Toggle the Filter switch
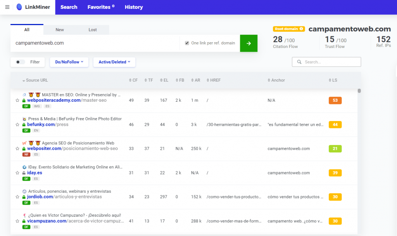The image size is (397, 236). (x=20, y=62)
